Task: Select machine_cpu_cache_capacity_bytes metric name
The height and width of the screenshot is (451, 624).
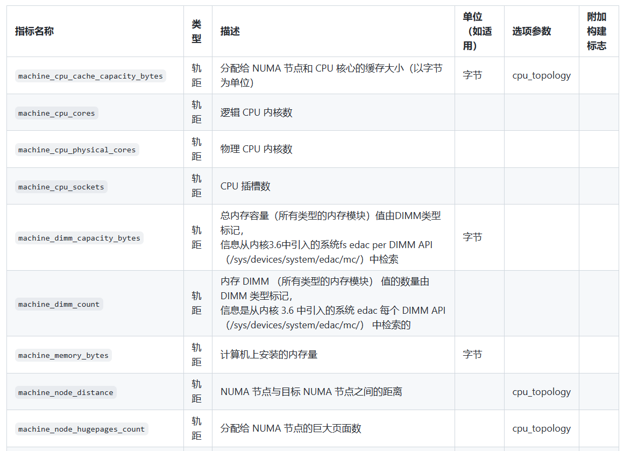Action: tap(91, 76)
